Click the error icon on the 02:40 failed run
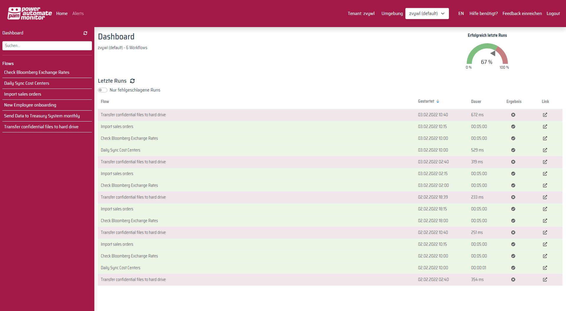The image size is (566, 311). (513, 162)
